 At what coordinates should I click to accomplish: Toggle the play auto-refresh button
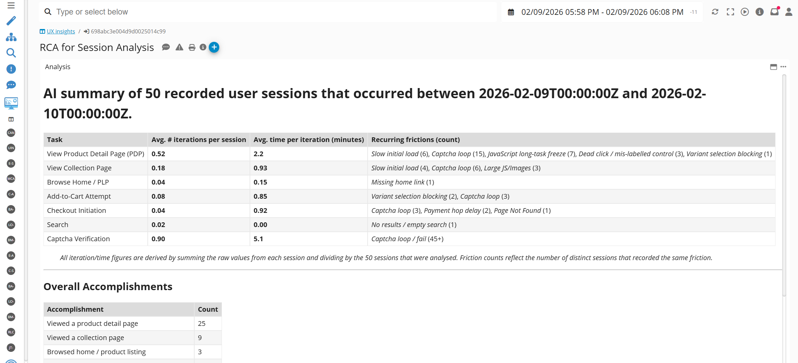coord(745,12)
